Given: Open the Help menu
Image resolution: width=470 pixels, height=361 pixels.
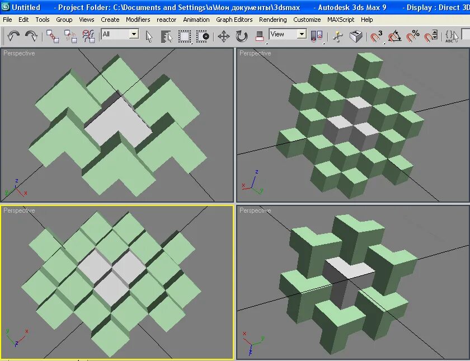Looking at the screenshot, I should [x=366, y=20].
